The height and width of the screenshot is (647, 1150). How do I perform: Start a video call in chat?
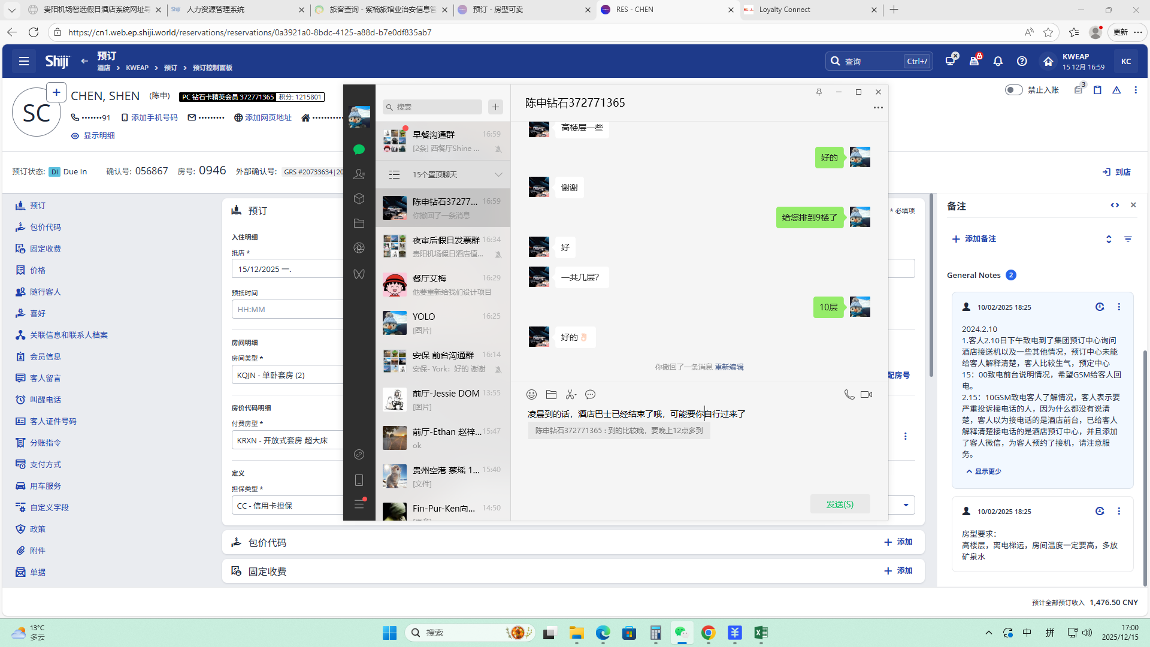click(866, 394)
